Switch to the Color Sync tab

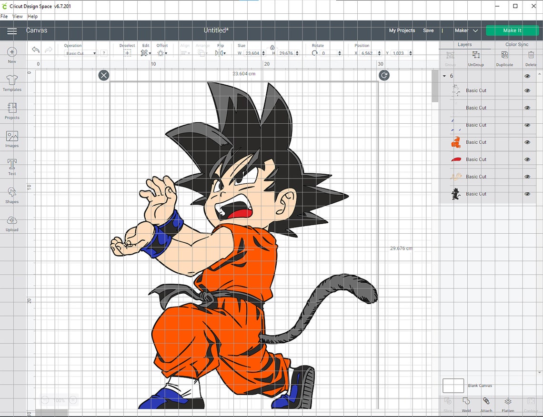517,44
